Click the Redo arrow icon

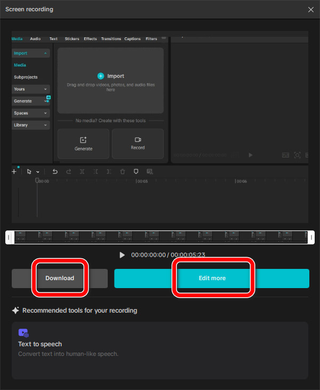(x=69, y=171)
